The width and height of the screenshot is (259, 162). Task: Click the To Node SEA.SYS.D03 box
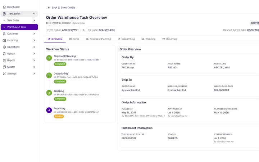point(101,30)
